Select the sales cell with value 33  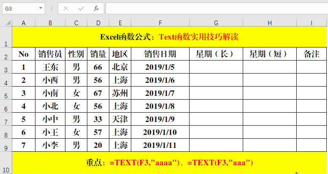pyautogui.click(x=98, y=119)
